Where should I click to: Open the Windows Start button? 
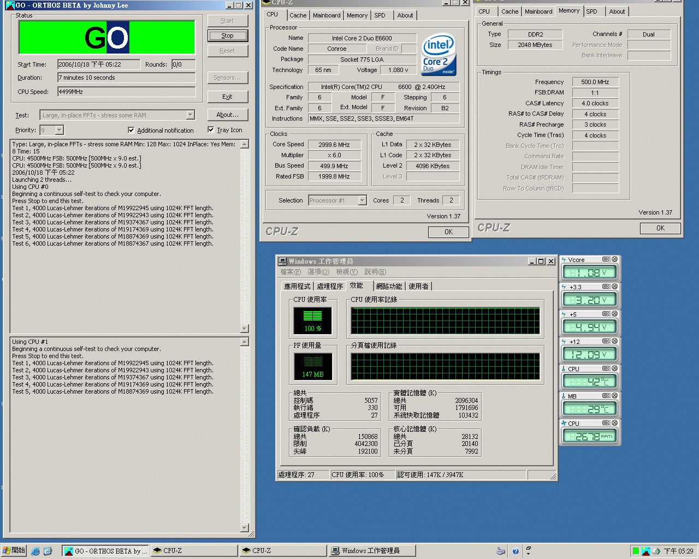click(x=14, y=551)
